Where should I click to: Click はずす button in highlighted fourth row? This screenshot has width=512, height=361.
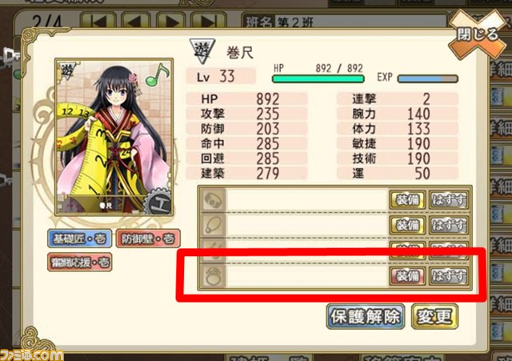point(449,276)
